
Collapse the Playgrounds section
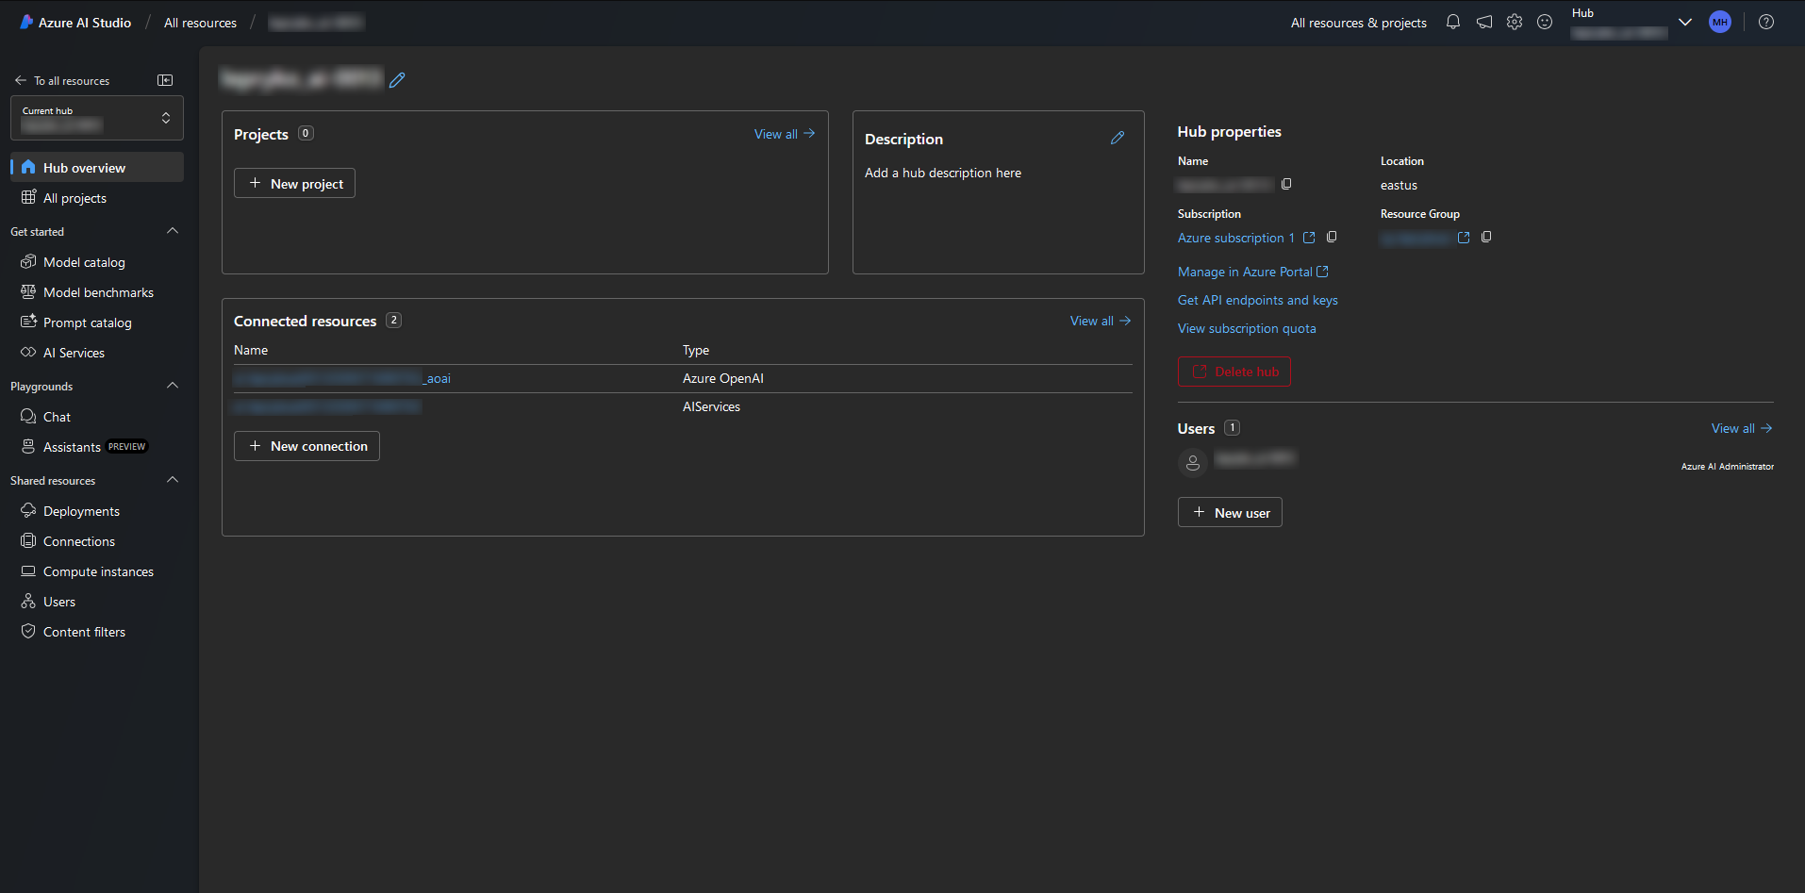point(172,386)
